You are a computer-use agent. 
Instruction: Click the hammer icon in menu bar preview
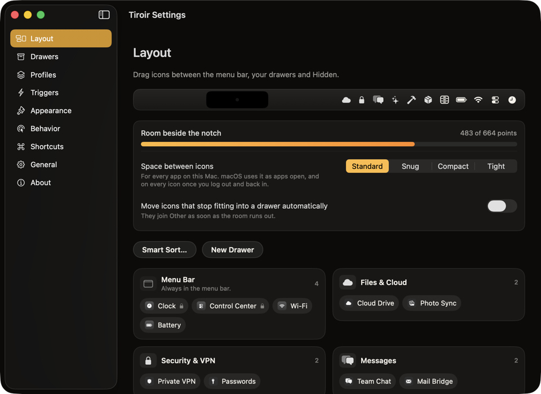pos(411,100)
